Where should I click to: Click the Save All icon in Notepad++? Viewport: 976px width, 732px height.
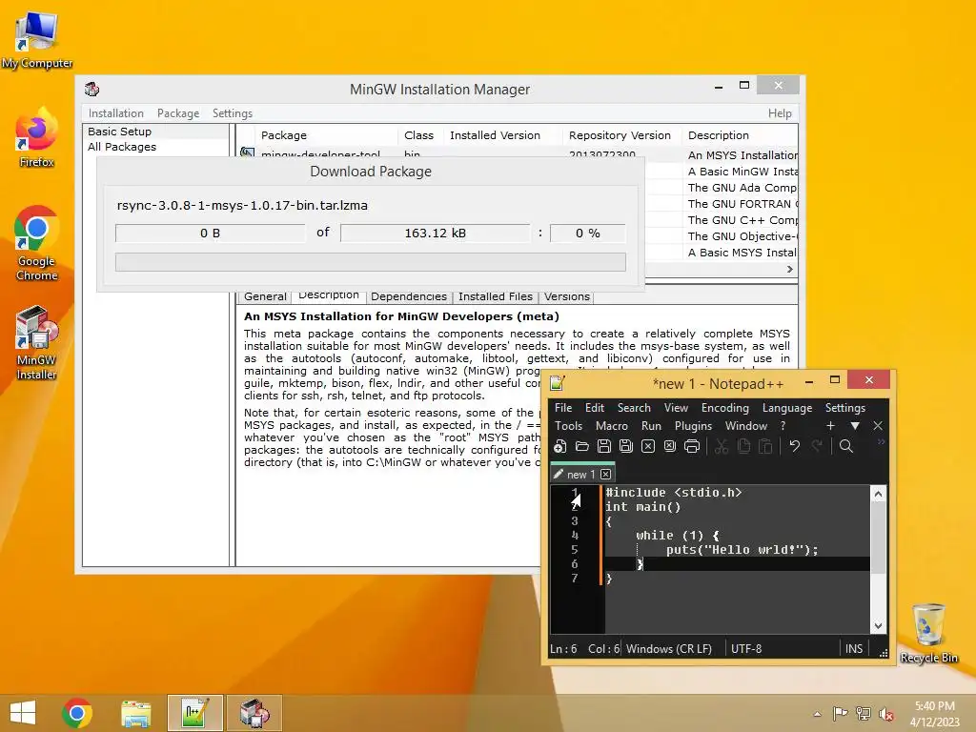tap(625, 446)
